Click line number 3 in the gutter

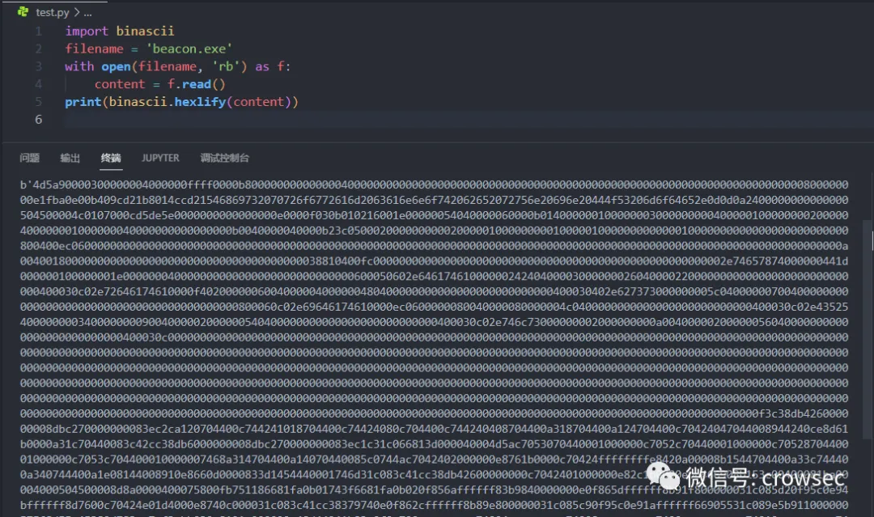(x=39, y=66)
